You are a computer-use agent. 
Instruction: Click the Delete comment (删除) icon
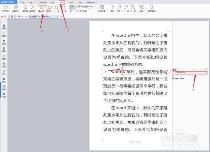click(x=50, y=8)
